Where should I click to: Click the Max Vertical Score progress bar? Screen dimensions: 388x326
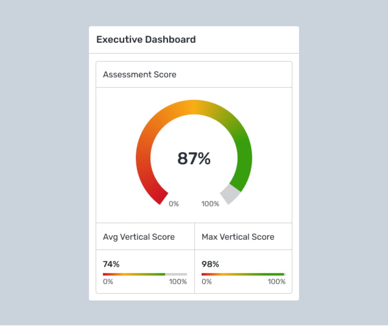coord(243,274)
